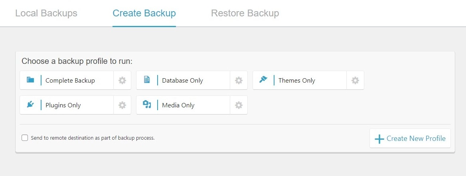The image size is (466, 176).
Task: Run the Complete Backup profile
Action: [x=67, y=80]
